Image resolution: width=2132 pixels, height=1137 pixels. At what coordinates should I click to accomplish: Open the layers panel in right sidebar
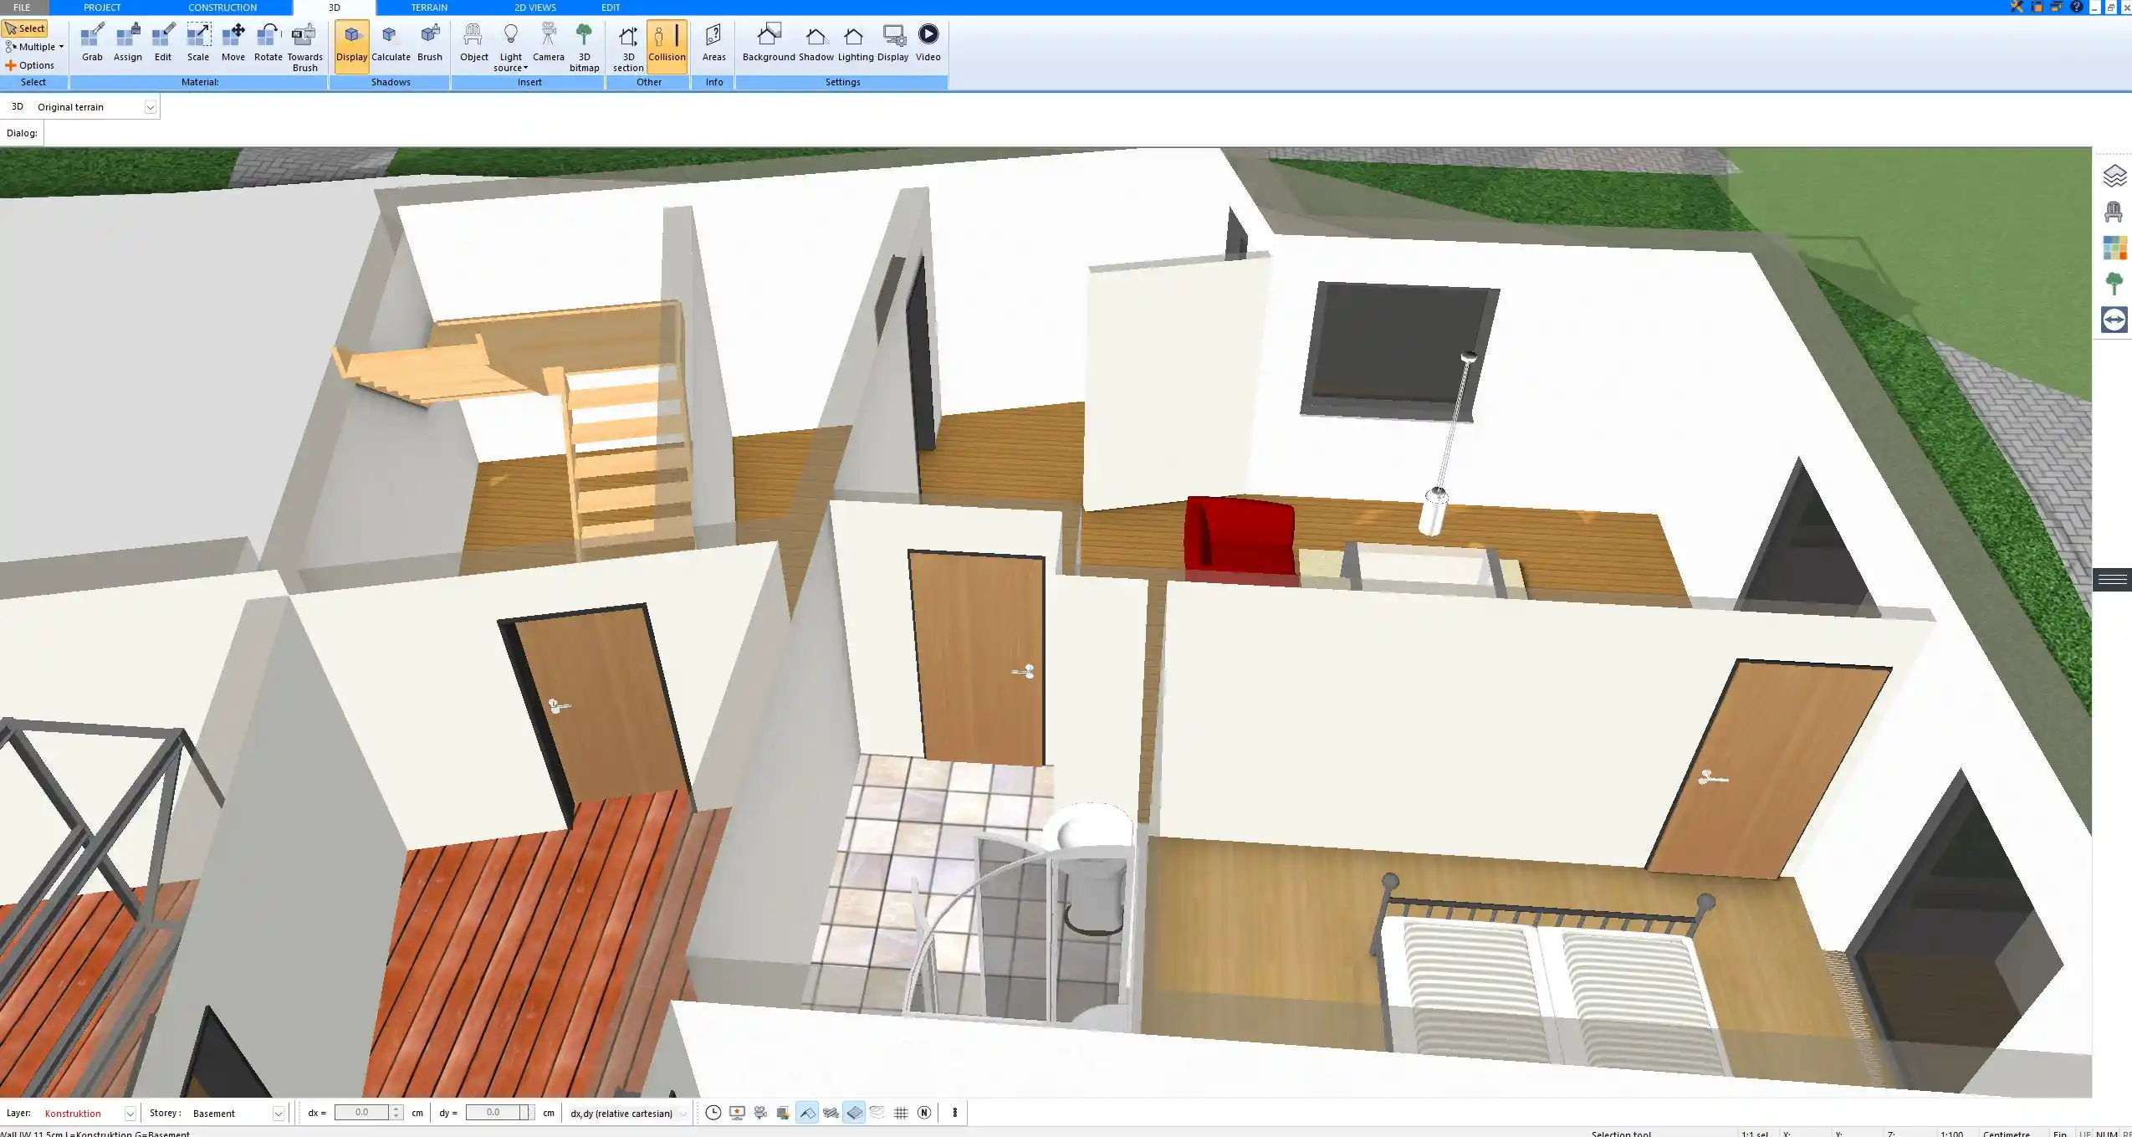tap(2114, 176)
